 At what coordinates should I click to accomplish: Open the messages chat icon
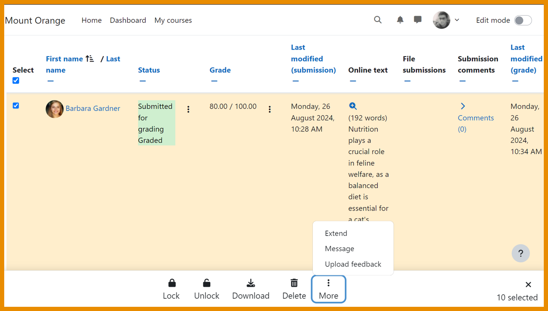click(417, 20)
